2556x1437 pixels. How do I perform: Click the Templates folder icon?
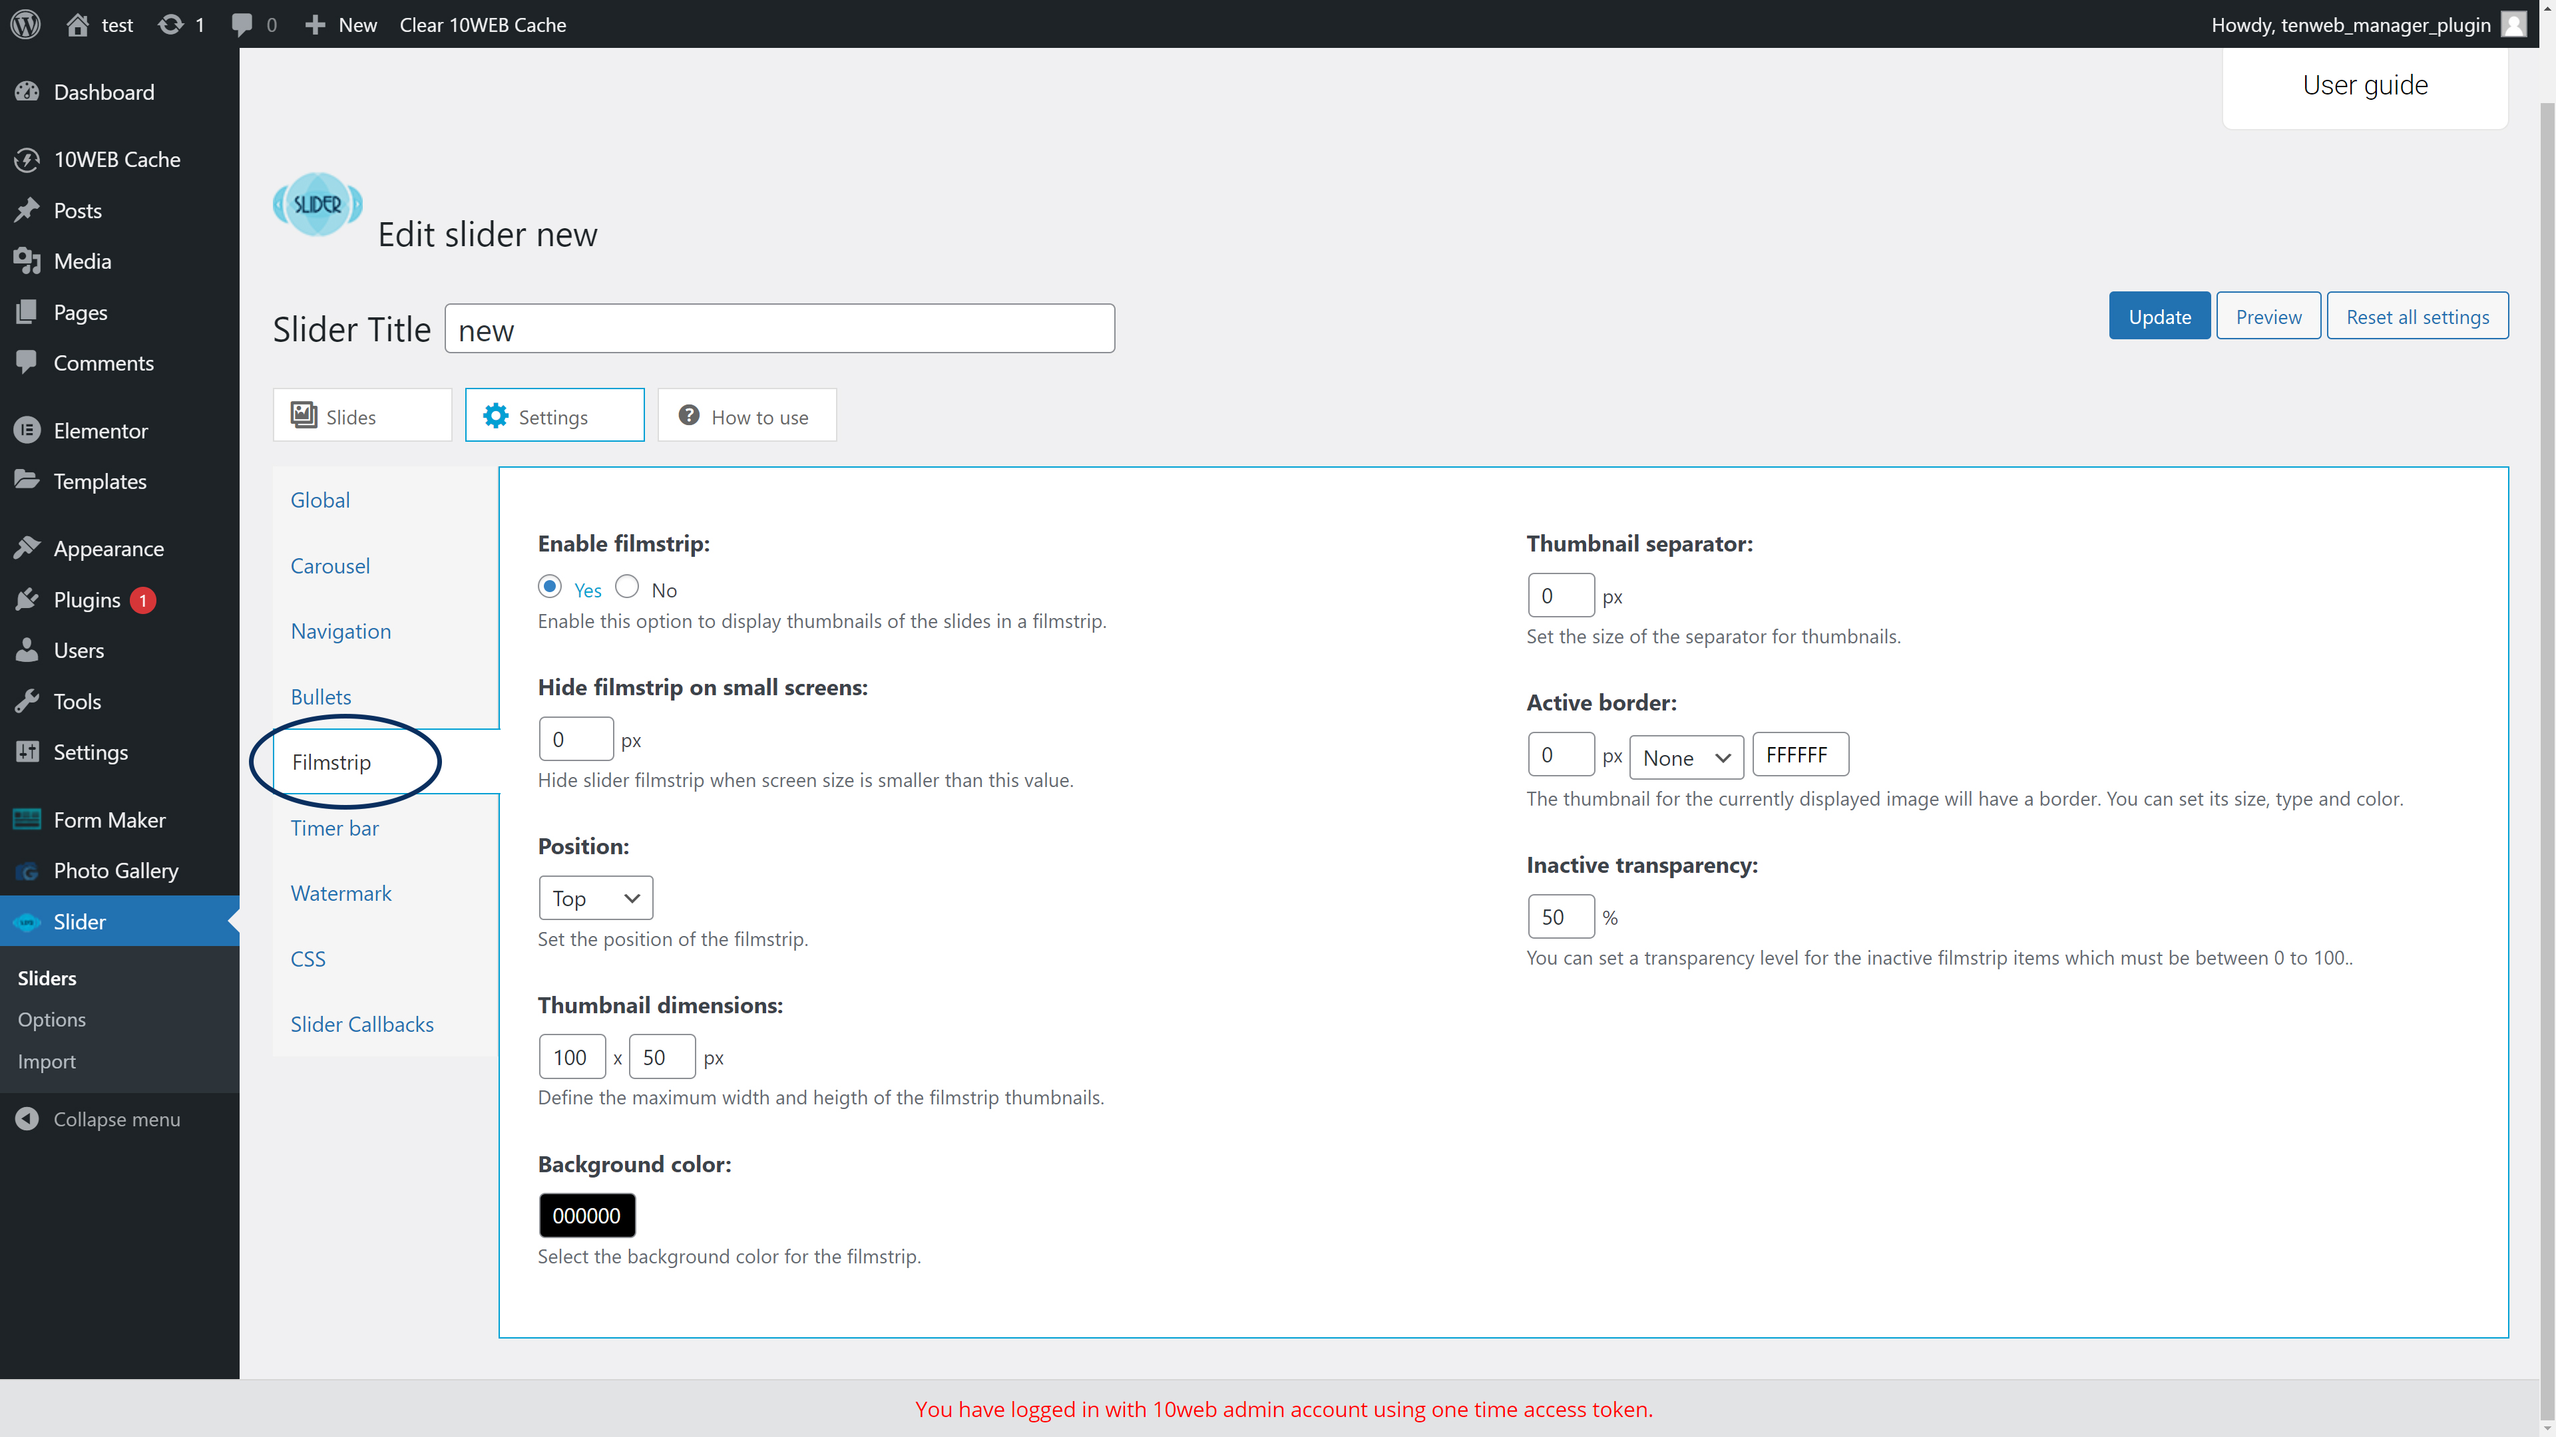click(27, 480)
